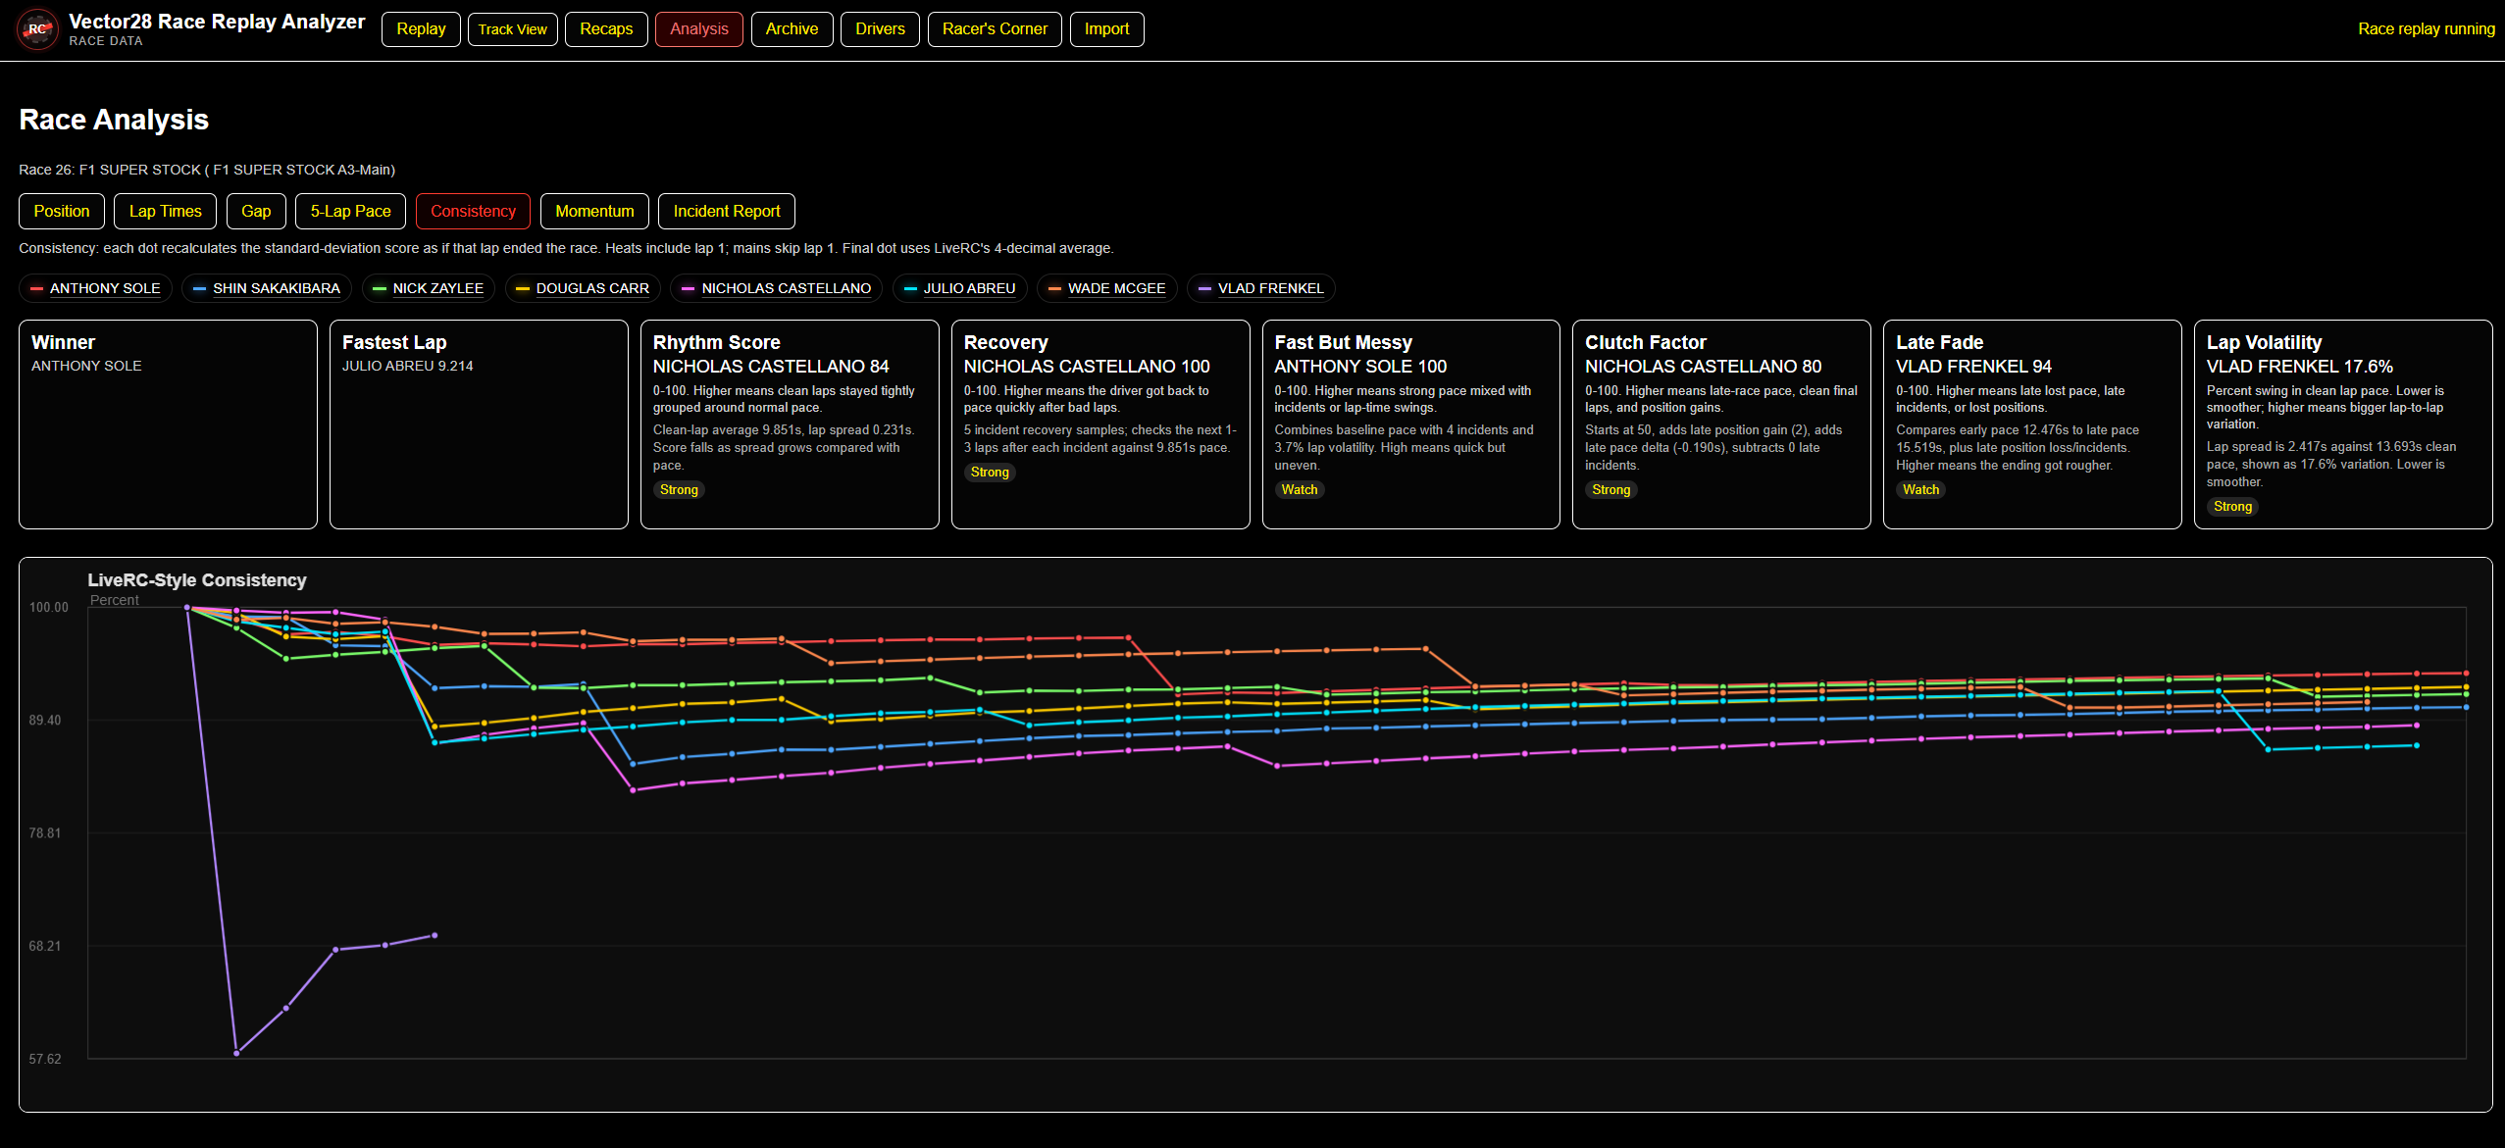Screen dimensions: 2505x1148
Task: Click the Fast But Messy card title
Action: (1344, 342)
